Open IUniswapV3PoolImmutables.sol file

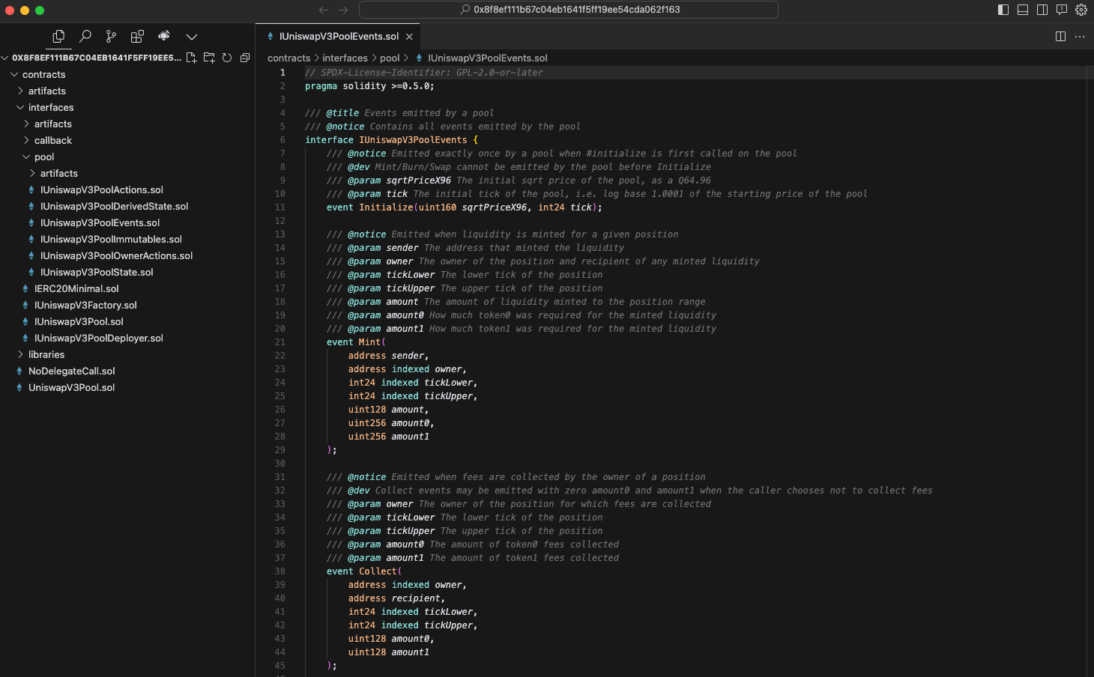[111, 239]
